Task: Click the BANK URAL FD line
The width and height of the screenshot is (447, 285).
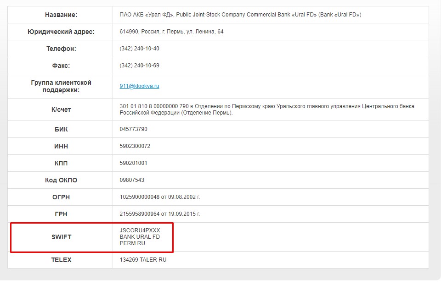Action: pyautogui.click(x=140, y=237)
